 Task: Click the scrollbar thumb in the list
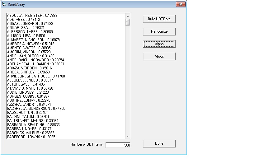[128, 22]
